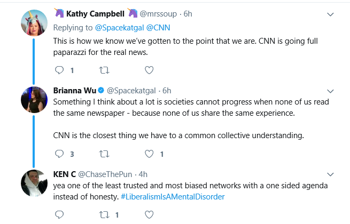Open options caret on Kathy Campbell's tweet
The width and height of the screenshot is (350, 224).
point(330,14)
